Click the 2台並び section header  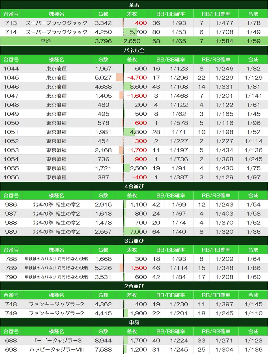point(134,286)
